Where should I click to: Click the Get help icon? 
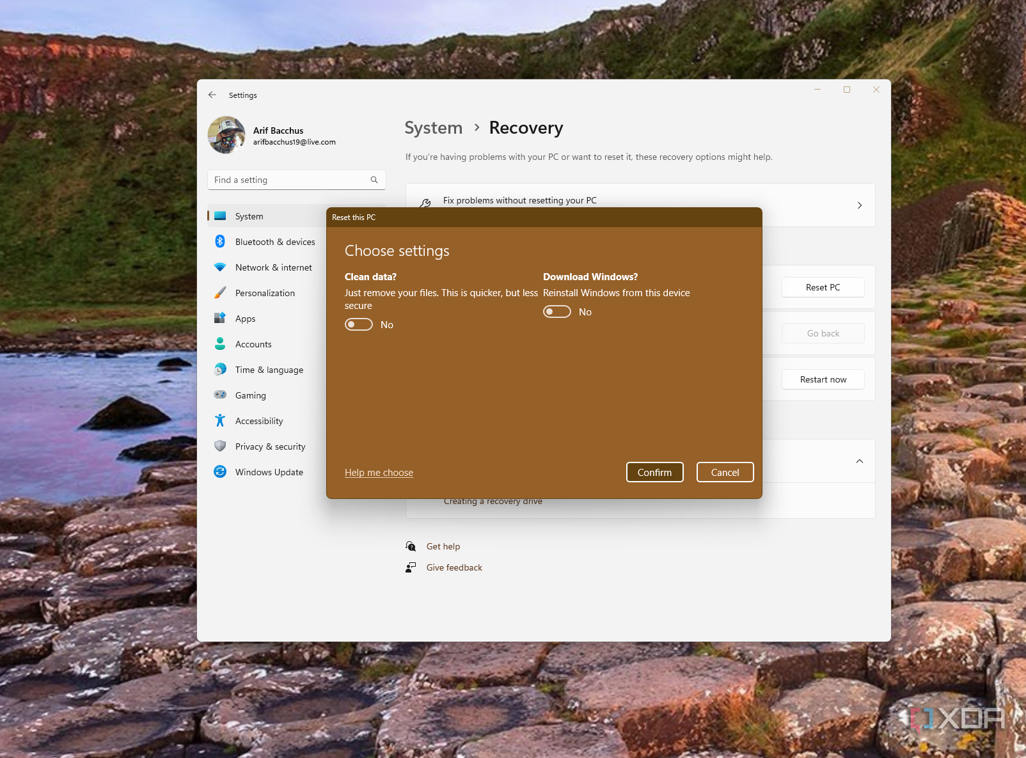(411, 546)
